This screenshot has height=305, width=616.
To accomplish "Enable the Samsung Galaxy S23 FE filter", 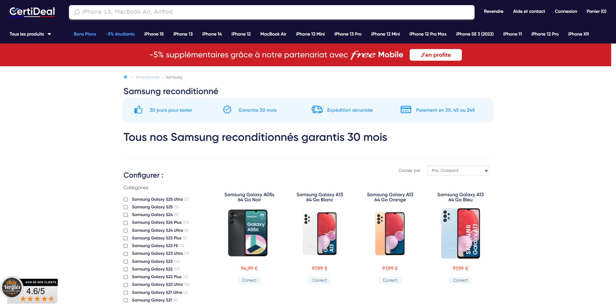I will pos(126,246).
